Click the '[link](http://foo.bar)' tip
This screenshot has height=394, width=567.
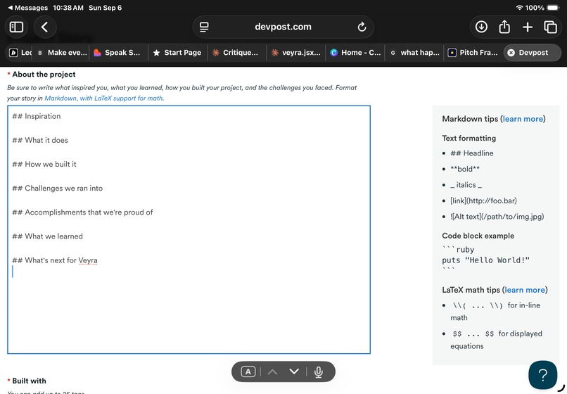point(483,201)
